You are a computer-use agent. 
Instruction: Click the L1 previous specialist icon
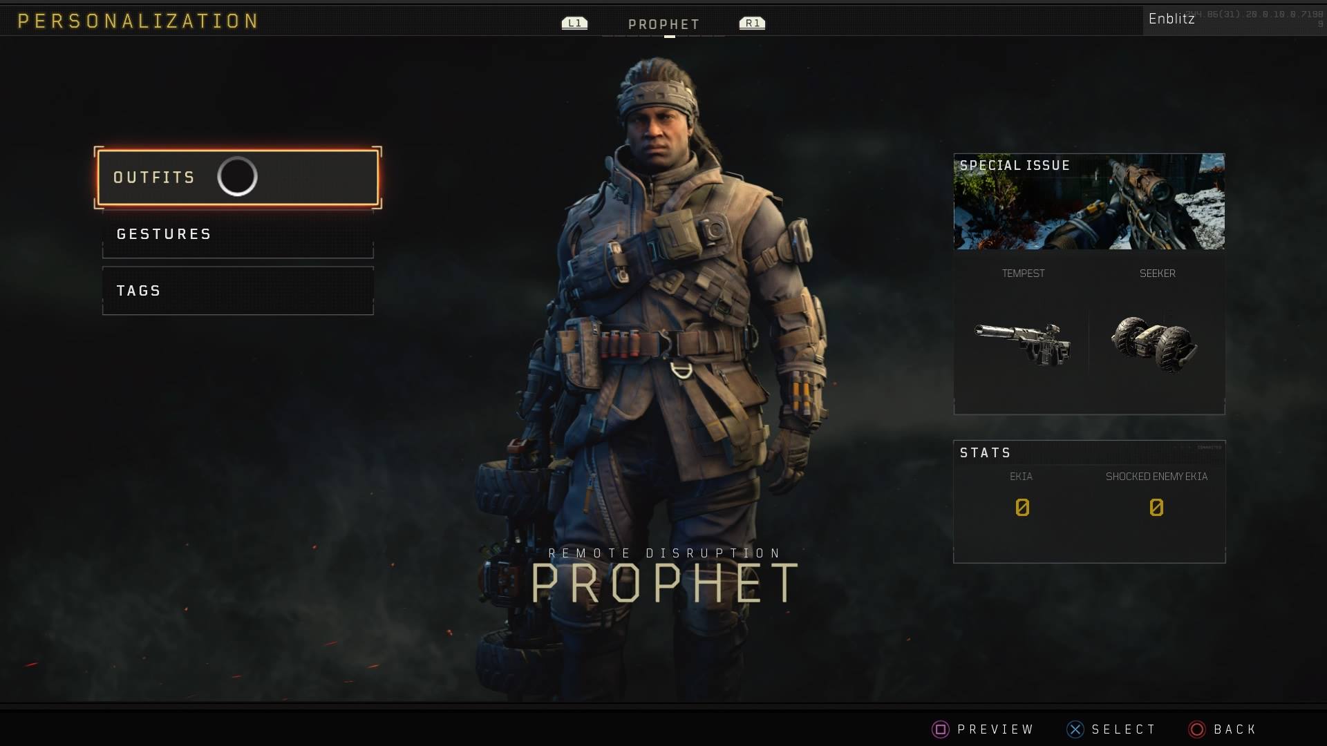tap(574, 23)
